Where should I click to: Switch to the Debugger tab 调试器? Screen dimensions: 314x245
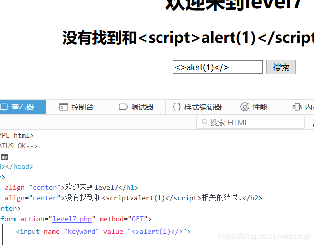136,107
